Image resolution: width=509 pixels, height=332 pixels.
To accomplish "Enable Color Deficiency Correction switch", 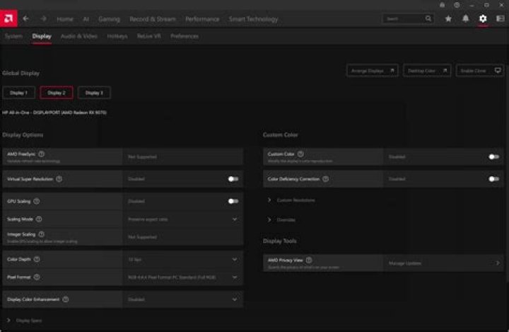I will [x=493, y=179].
